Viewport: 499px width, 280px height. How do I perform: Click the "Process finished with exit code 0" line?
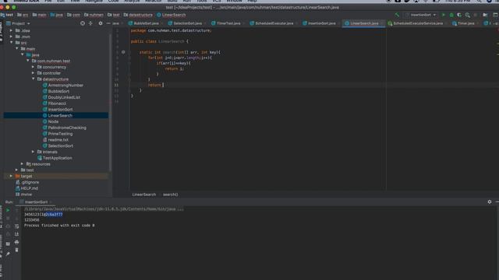tap(59, 226)
